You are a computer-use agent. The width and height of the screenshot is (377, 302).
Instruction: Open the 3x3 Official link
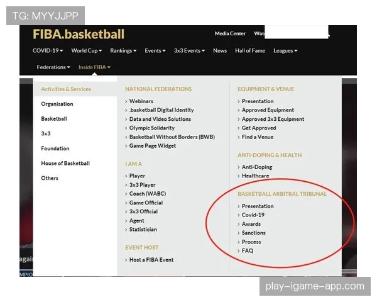tap(143, 211)
